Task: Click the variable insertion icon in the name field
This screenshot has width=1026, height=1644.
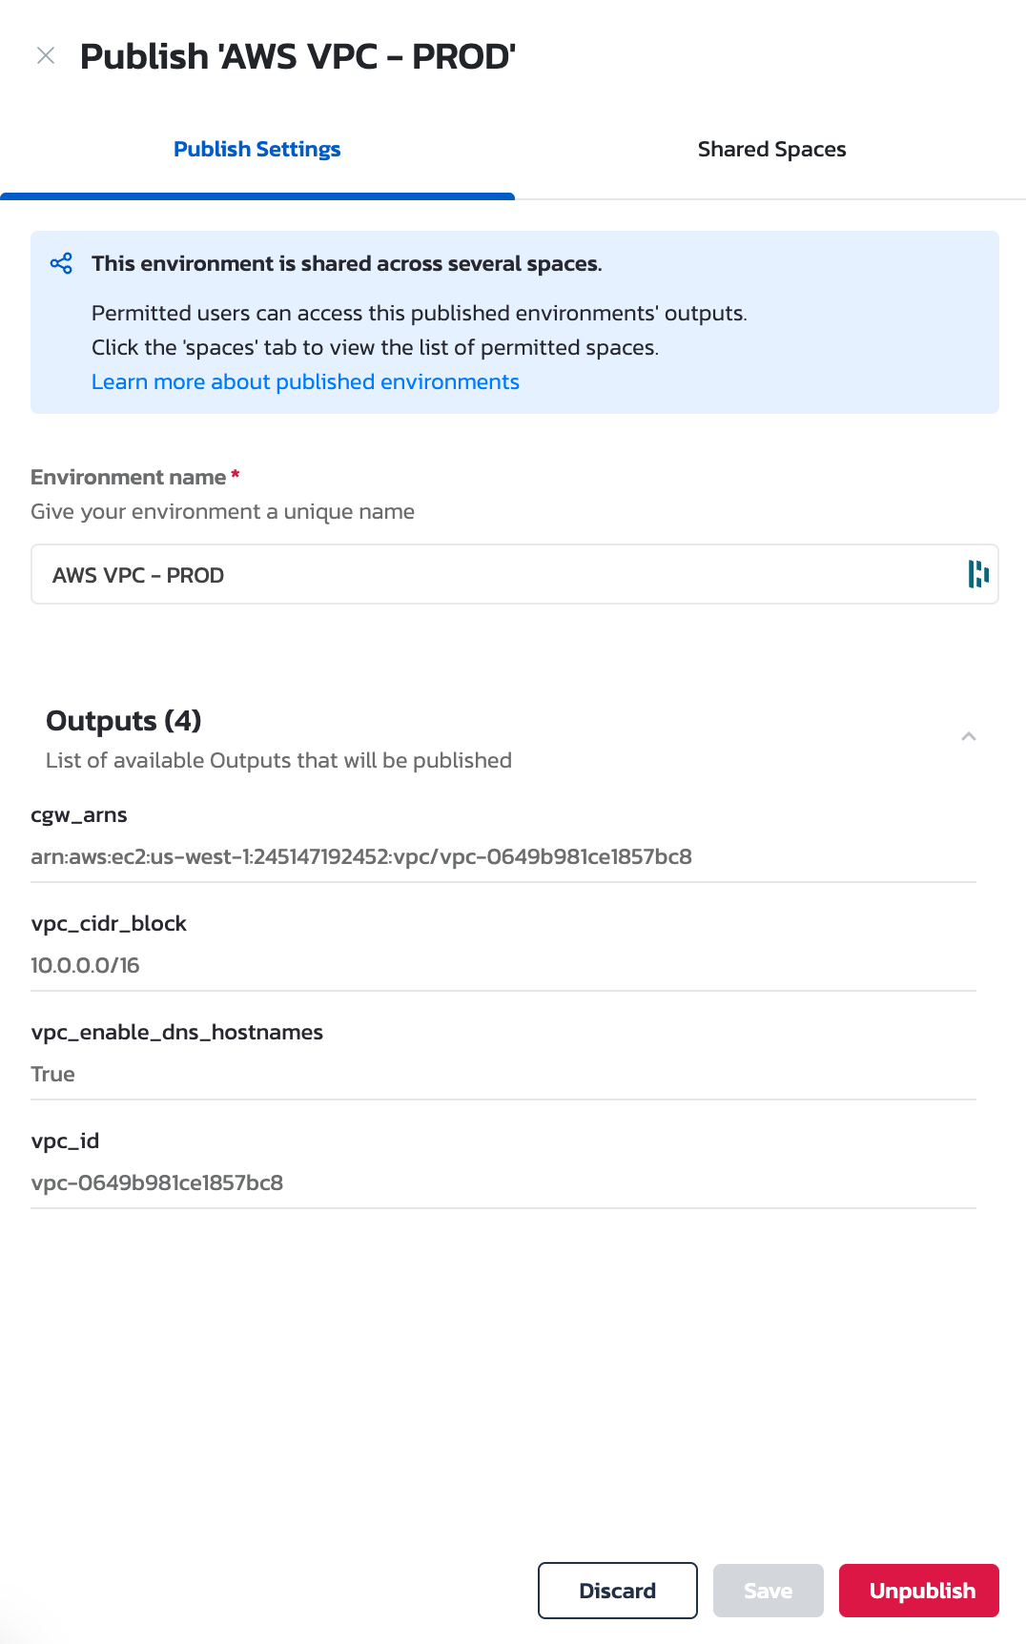Action: (x=976, y=574)
